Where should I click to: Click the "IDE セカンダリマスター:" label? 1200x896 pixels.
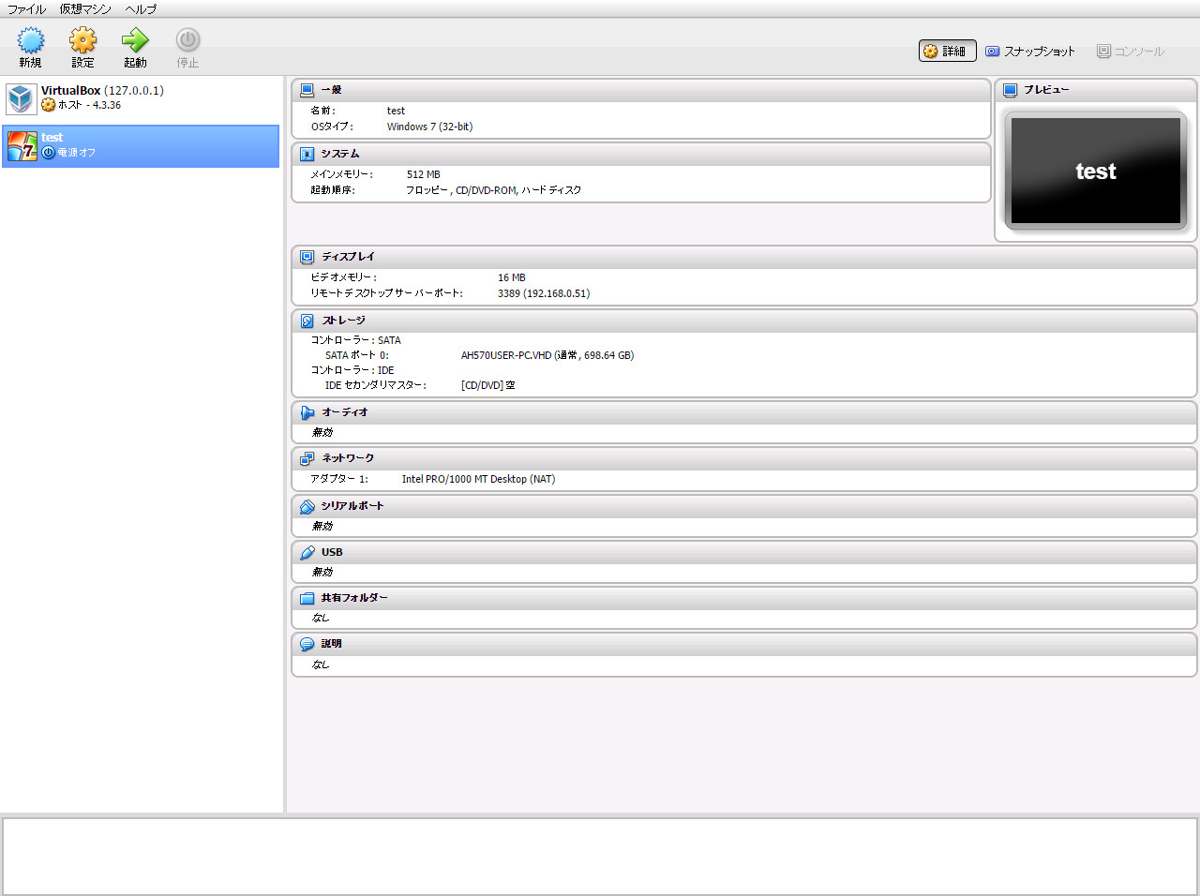pos(376,385)
